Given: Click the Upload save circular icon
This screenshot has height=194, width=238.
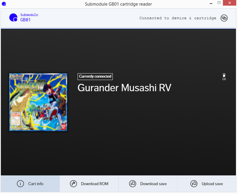Looking at the screenshot, I should 194,184.
